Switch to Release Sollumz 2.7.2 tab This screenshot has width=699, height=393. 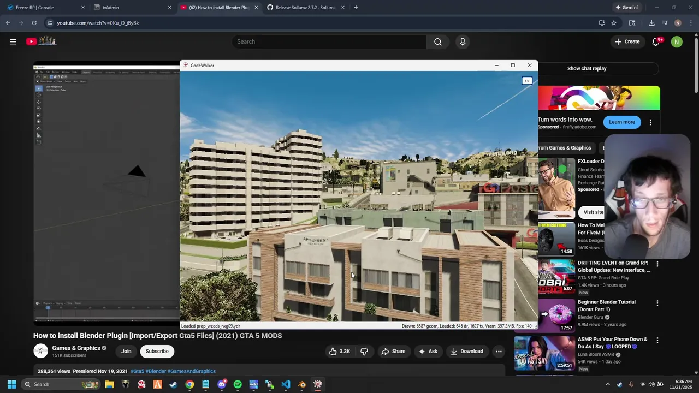click(x=305, y=8)
